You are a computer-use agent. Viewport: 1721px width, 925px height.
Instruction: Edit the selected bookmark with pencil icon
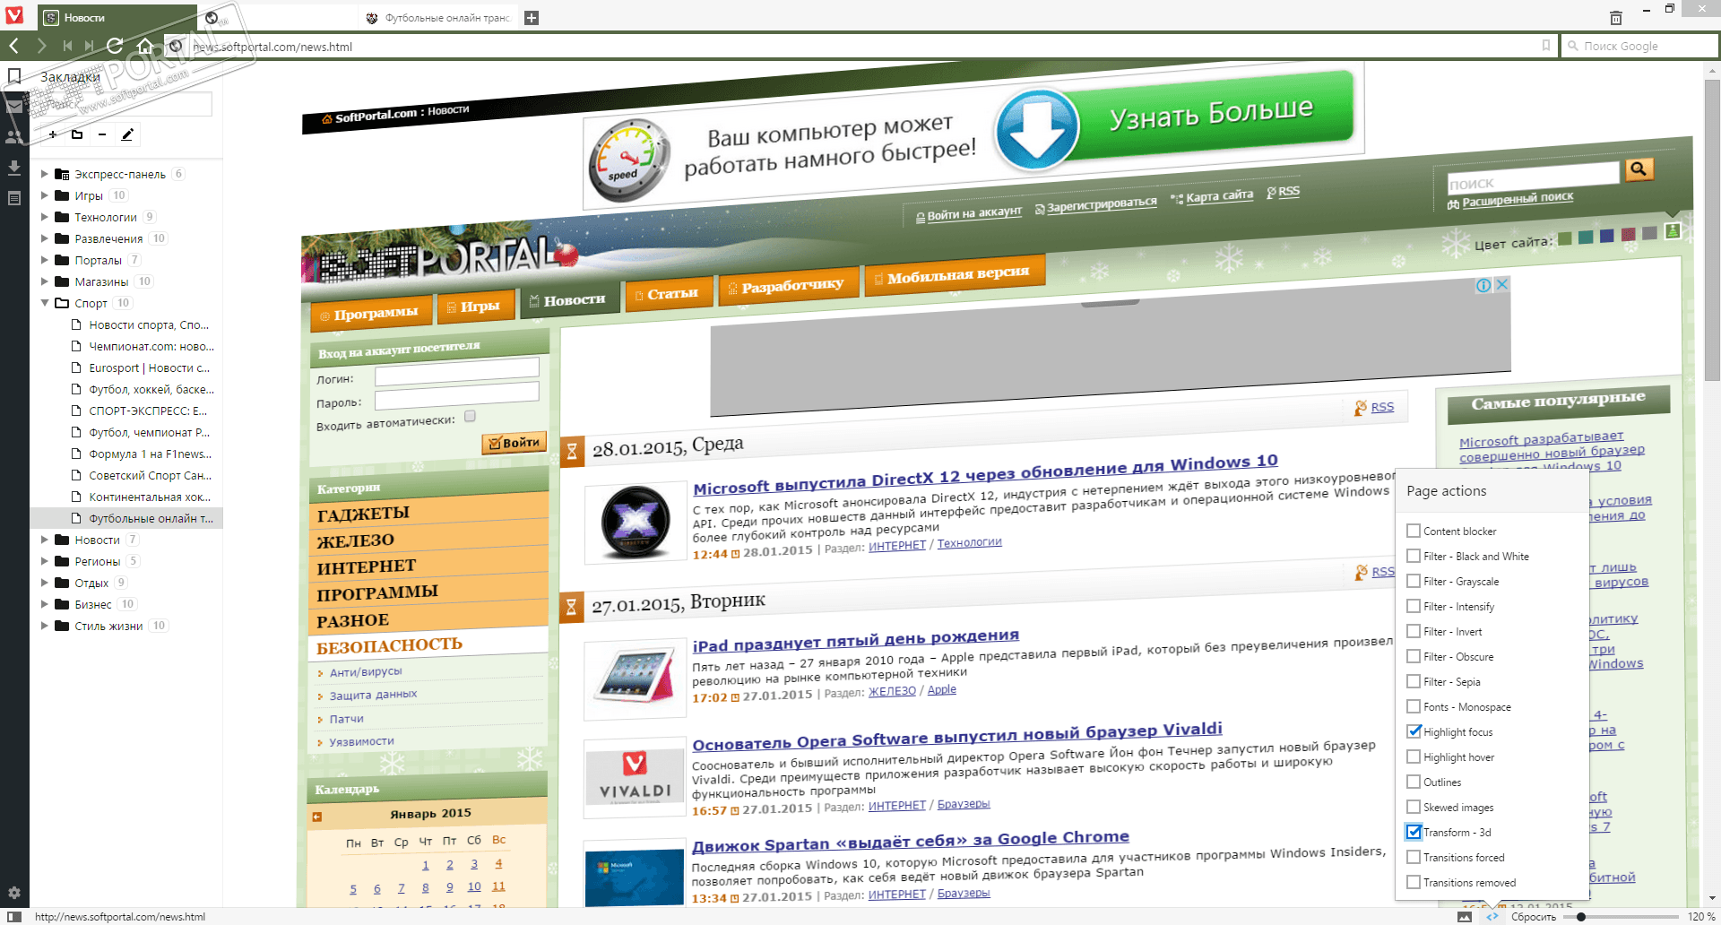click(127, 134)
